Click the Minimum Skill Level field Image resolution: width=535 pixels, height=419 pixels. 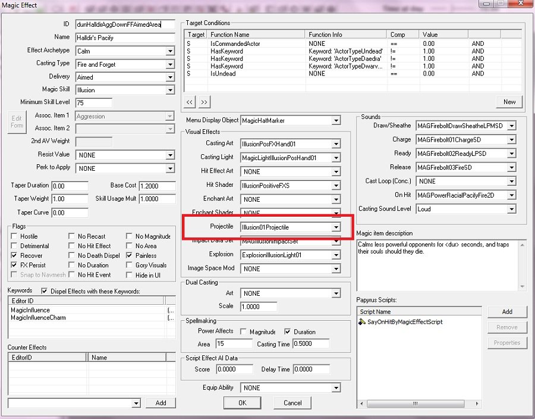(x=94, y=103)
